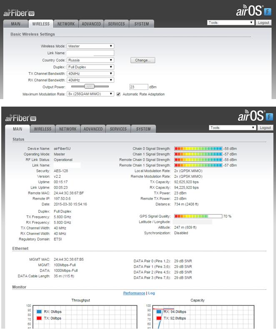Click Chain 0 Signal Strength bar
Image resolution: width=276 pixels, height=329 pixels.
198,149
